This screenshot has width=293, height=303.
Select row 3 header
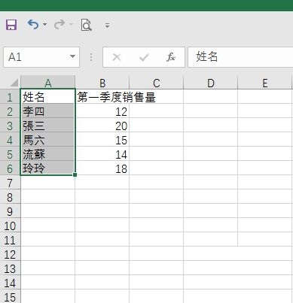point(10,126)
